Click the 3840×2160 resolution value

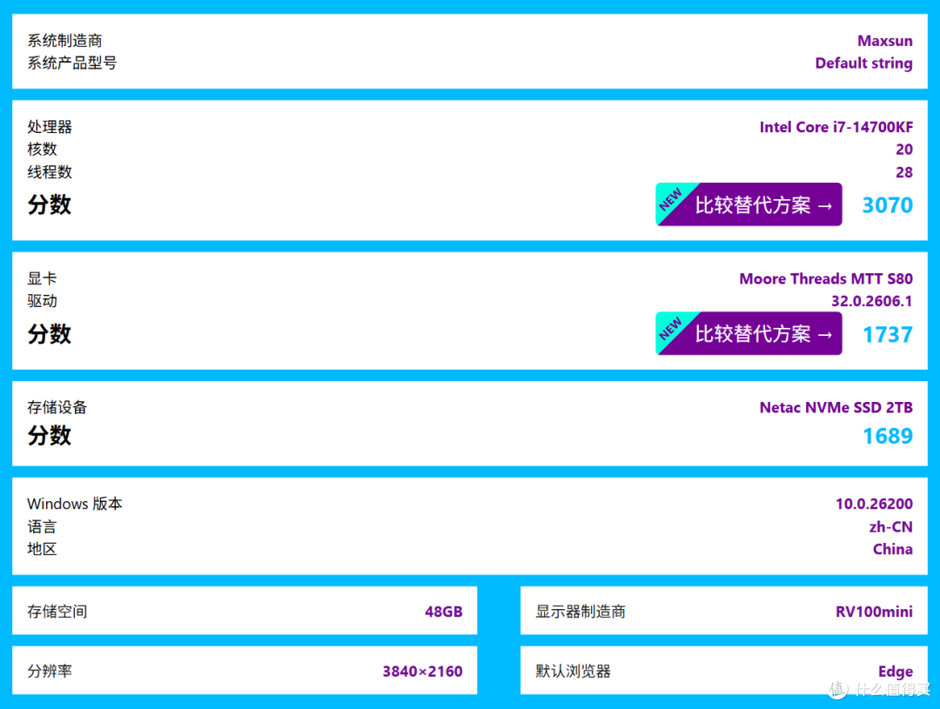pyautogui.click(x=423, y=672)
